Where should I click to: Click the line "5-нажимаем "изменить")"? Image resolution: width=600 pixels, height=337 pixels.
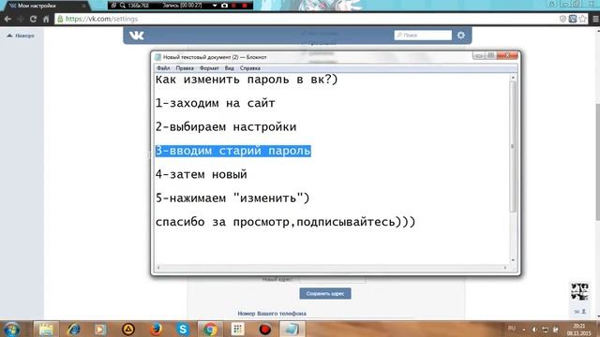232,198
